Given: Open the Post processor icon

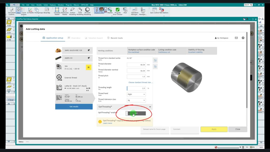Looking at the screenshot, I should 125,11.
